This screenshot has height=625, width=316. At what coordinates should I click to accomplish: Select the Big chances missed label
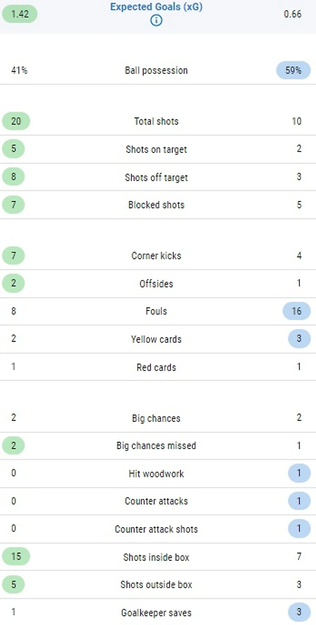(156, 446)
